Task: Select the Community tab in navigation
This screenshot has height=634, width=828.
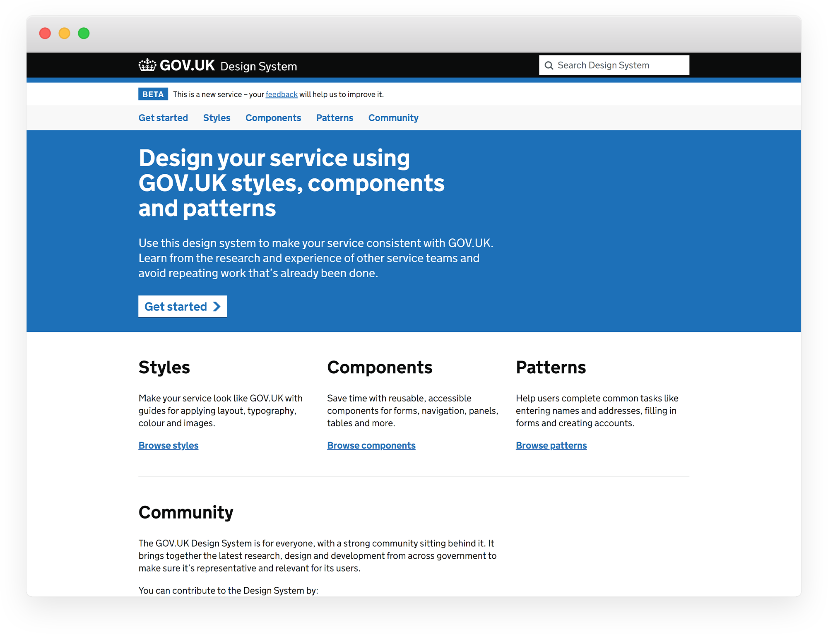Action: click(x=393, y=118)
